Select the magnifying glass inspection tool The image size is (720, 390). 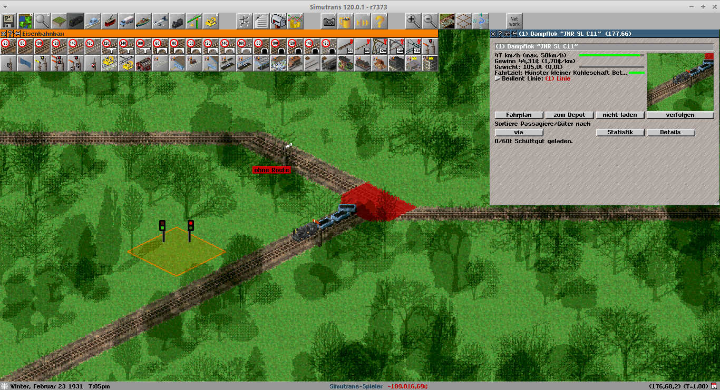coord(42,21)
